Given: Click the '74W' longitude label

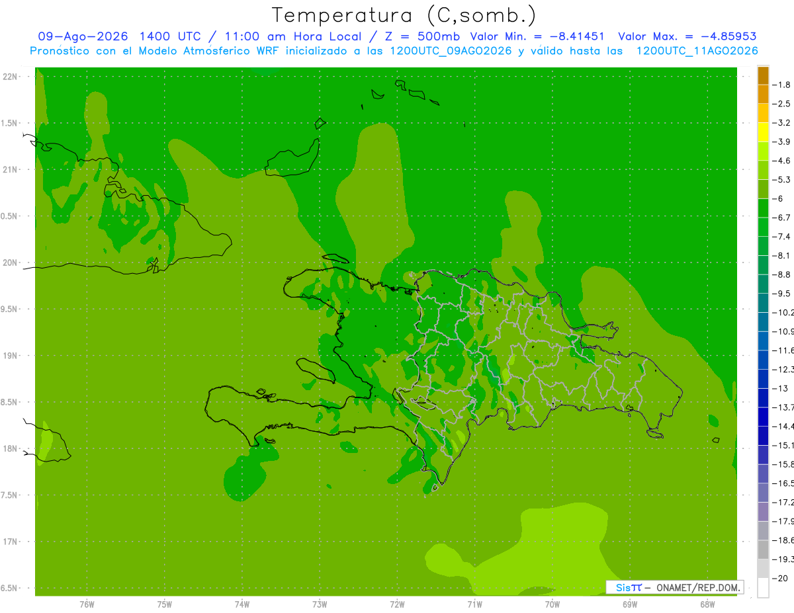Looking at the screenshot, I should [242, 604].
